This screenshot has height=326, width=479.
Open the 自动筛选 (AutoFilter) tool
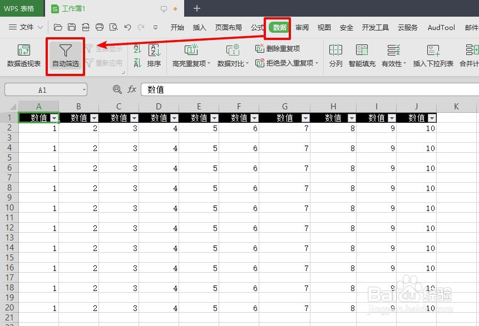[x=65, y=56]
